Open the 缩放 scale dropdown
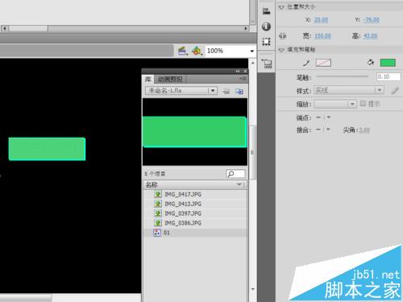This screenshot has width=403, height=302. click(352, 104)
